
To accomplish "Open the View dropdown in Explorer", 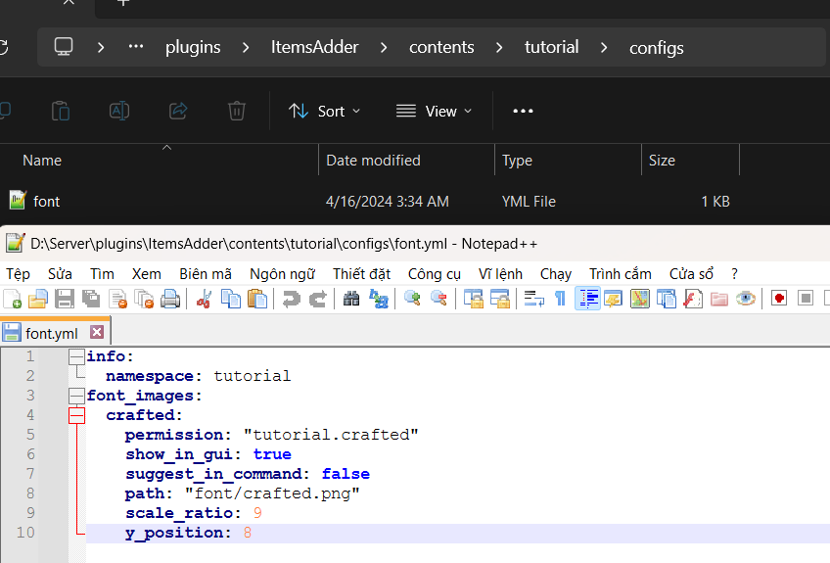I will pos(434,111).
